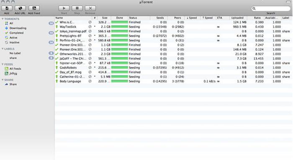Start torrent with the play button

[x=64, y=8]
